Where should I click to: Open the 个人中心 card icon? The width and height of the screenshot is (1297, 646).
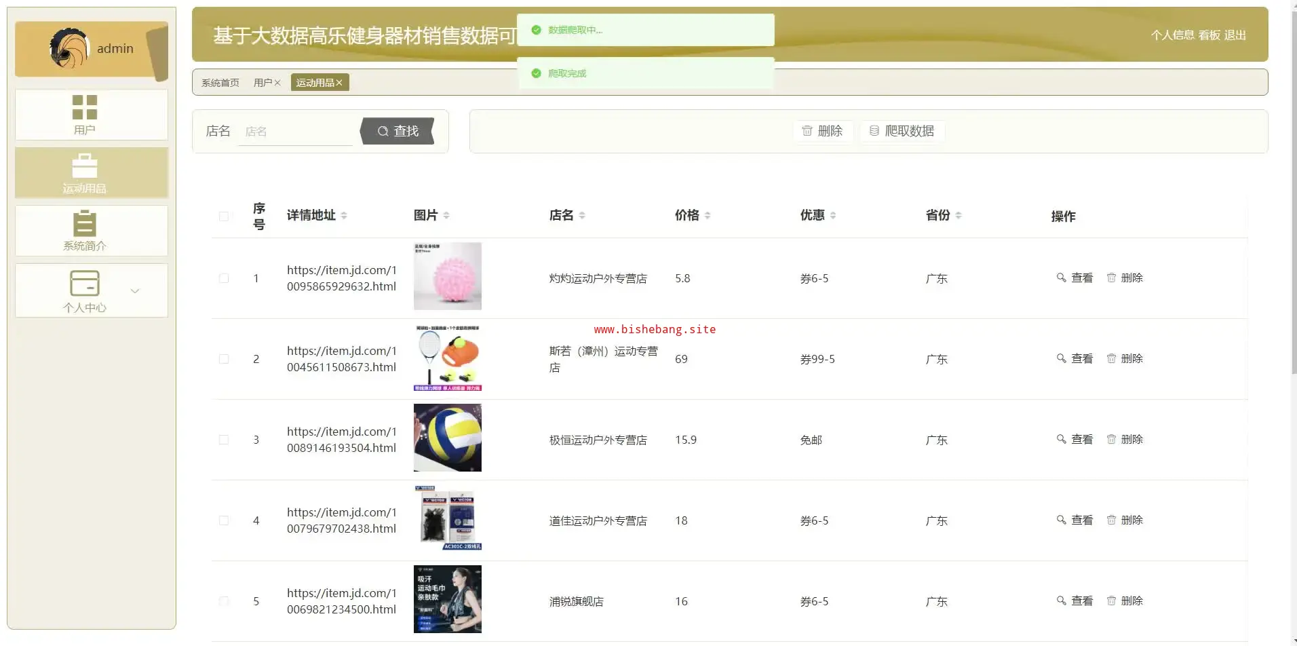[85, 283]
